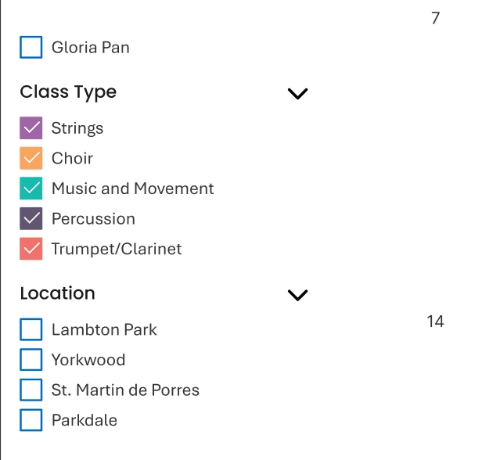Image resolution: width=500 pixels, height=460 pixels.
Task: Click the Strings label text
Action: tap(77, 128)
